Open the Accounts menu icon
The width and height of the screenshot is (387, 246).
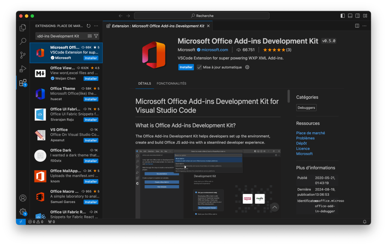(x=23, y=198)
